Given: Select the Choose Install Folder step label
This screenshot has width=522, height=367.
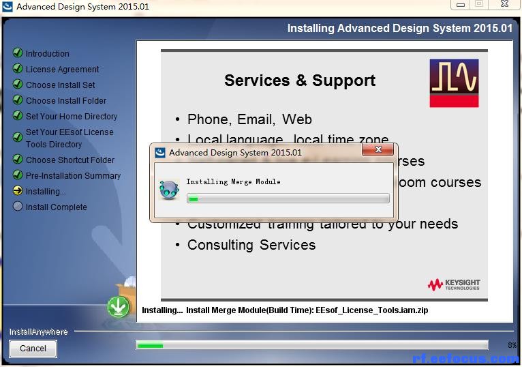Looking at the screenshot, I should point(66,101).
